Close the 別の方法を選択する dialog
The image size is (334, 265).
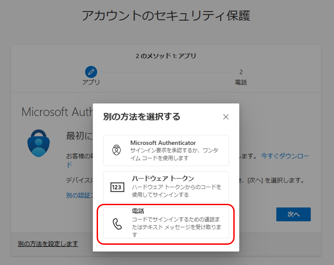pyautogui.click(x=226, y=117)
